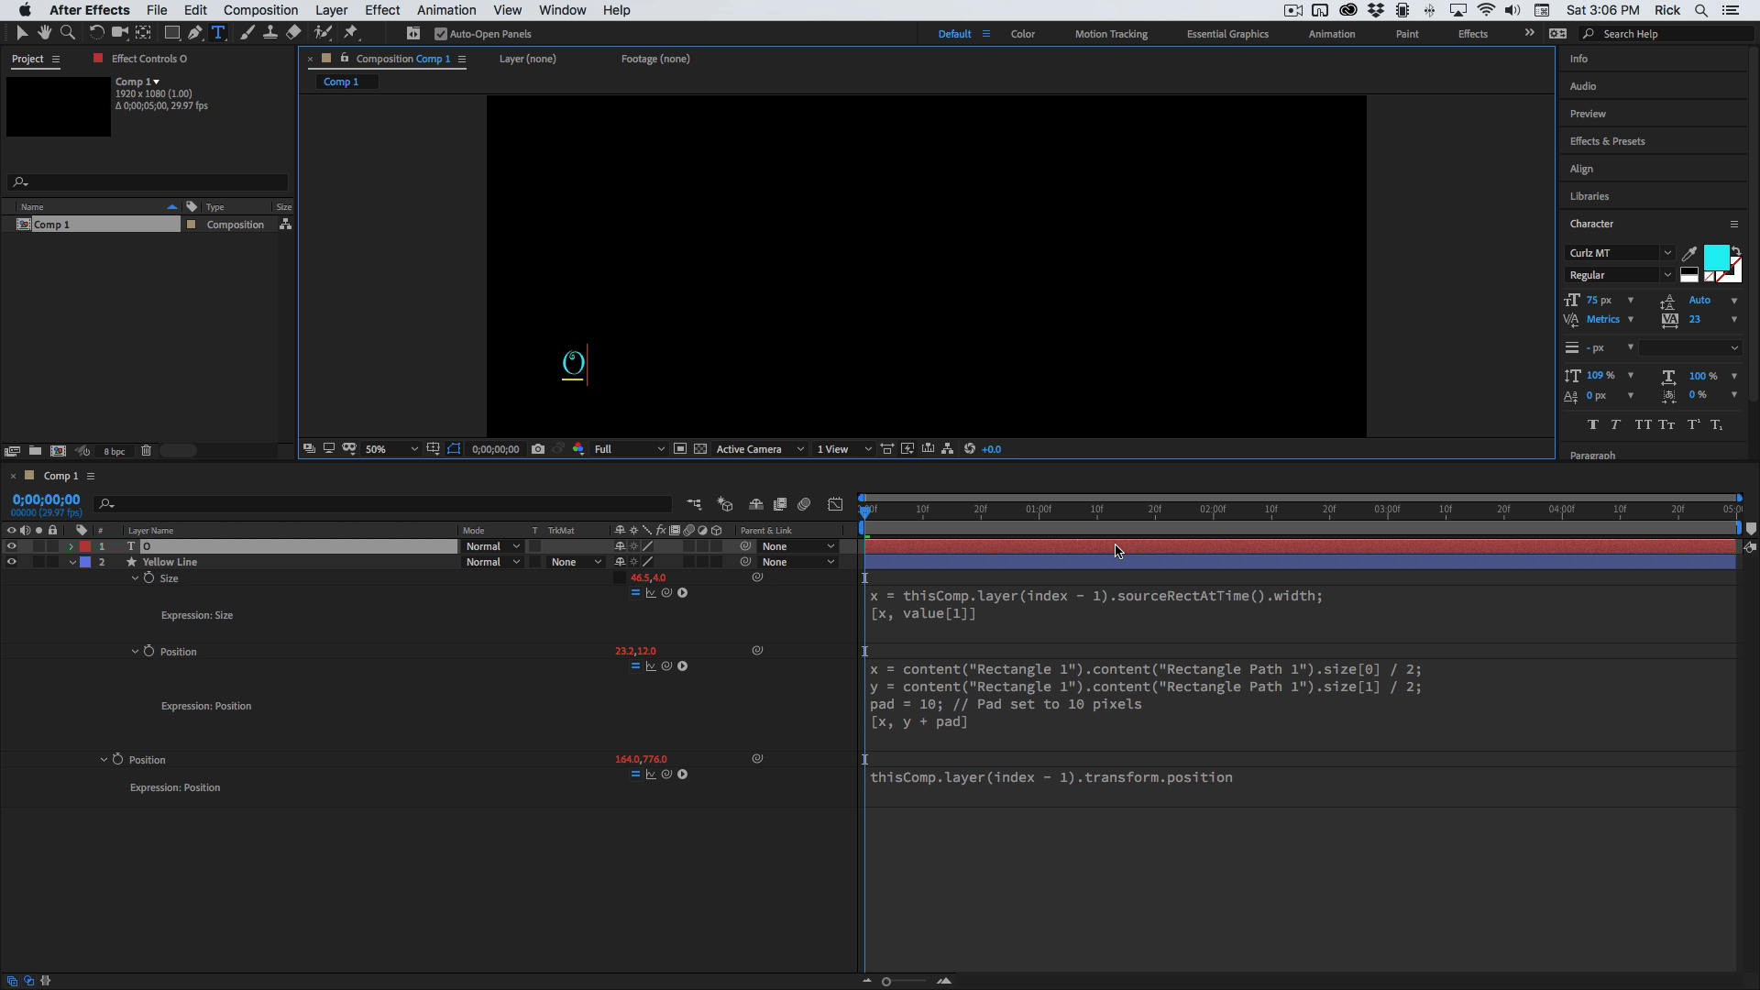Toggle the Size property stopwatch
This screenshot has width=1760, height=990.
[x=148, y=578]
